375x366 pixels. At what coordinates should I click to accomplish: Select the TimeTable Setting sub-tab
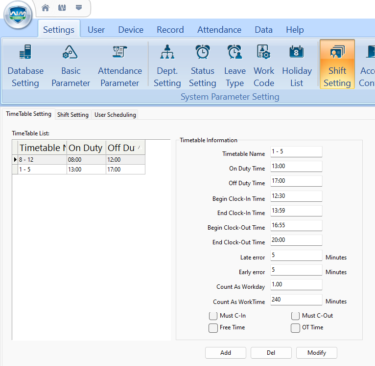coord(28,114)
